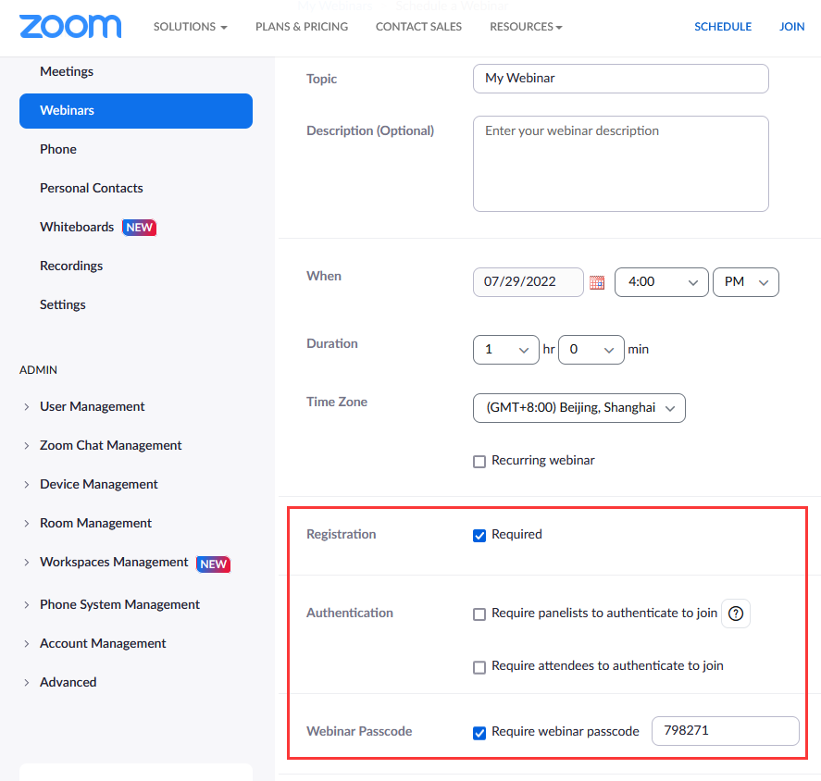Click the webinar passcode field
821x781 pixels.
725,731
